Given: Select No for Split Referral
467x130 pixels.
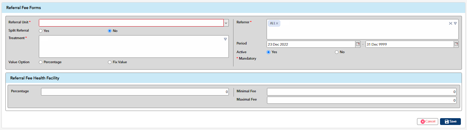Looking at the screenshot, I should click(110, 31).
